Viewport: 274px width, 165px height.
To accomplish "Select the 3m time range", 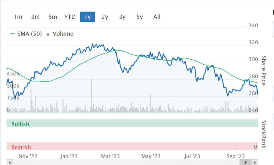I will 35,17.
